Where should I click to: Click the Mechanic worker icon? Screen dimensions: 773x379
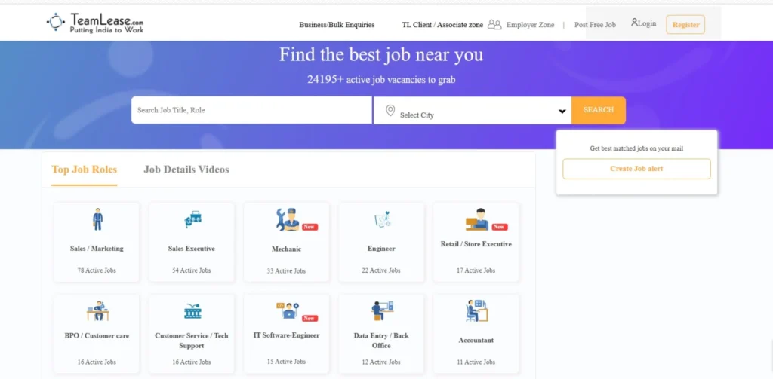tap(288, 219)
